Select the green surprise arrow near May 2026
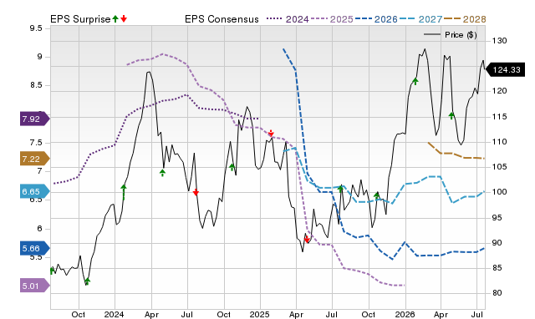535x319 pixels. pyautogui.click(x=451, y=115)
